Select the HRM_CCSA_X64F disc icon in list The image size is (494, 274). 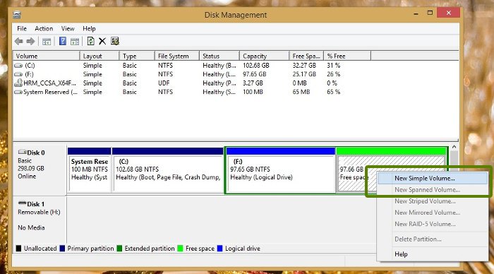[18, 83]
